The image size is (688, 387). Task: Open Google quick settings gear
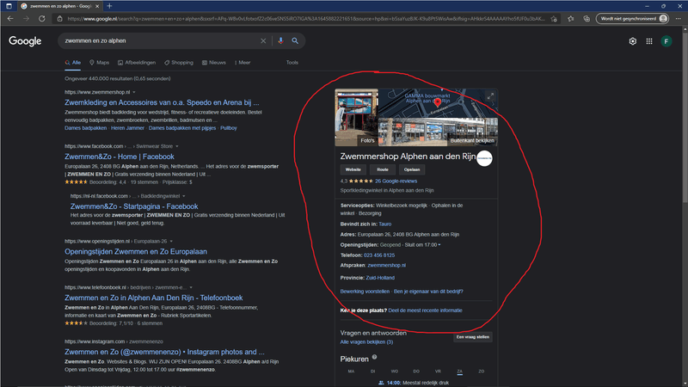pyautogui.click(x=632, y=41)
